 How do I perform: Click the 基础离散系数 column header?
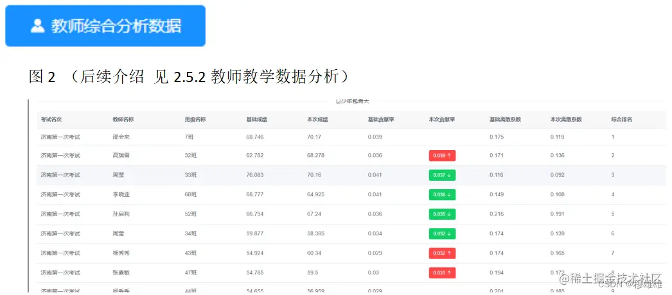[506, 119]
